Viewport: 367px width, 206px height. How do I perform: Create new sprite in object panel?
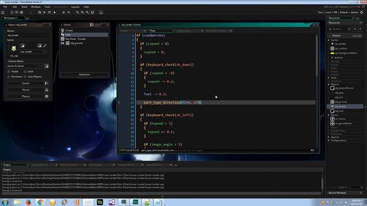(x=22, y=46)
